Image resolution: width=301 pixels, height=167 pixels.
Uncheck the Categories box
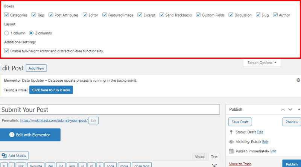tap(6, 15)
